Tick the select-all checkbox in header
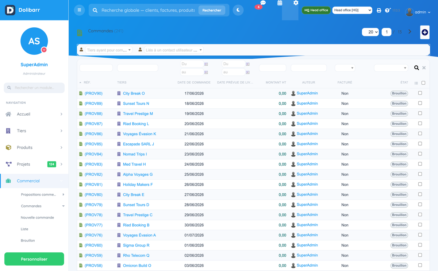The height and width of the screenshot is (271, 438). click(x=423, y=83)
